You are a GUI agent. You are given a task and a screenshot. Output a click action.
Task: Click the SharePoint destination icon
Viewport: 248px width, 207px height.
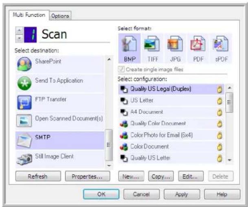click(24, 64)
